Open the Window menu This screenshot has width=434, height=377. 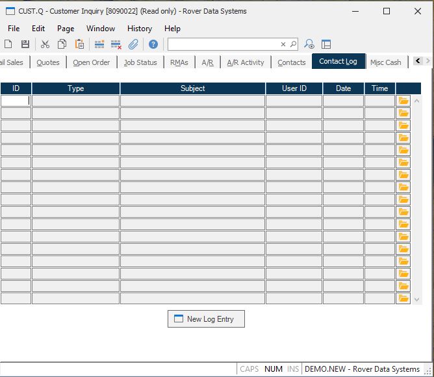[x=101, y=29]
